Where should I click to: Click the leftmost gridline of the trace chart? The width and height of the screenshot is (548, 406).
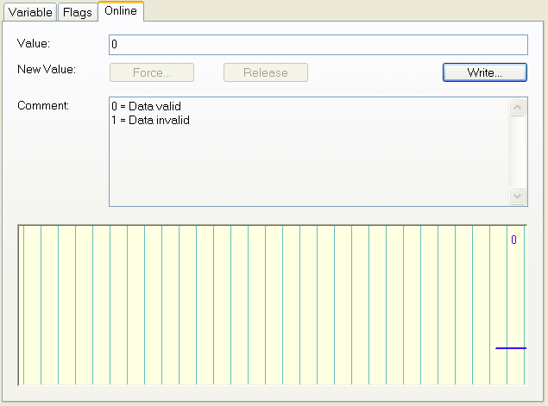pos(24,305)
